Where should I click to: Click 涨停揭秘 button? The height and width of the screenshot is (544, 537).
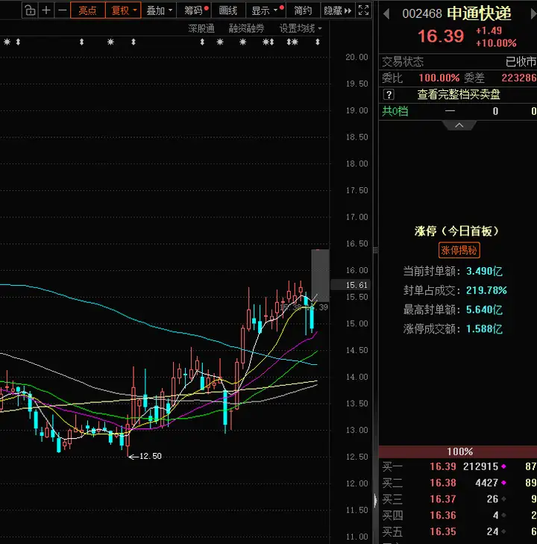click(459, 250)
